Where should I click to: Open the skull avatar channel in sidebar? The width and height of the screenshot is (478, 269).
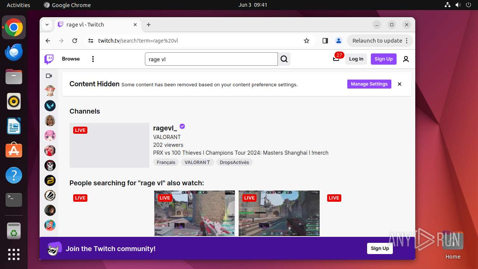pos(50,166)
